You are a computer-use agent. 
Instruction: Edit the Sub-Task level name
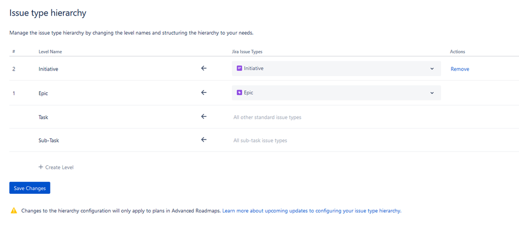click(49, 140)
